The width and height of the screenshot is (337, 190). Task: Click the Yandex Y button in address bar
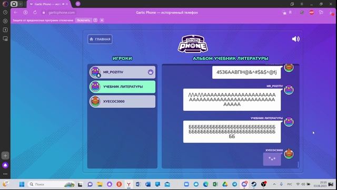point(25,13)
